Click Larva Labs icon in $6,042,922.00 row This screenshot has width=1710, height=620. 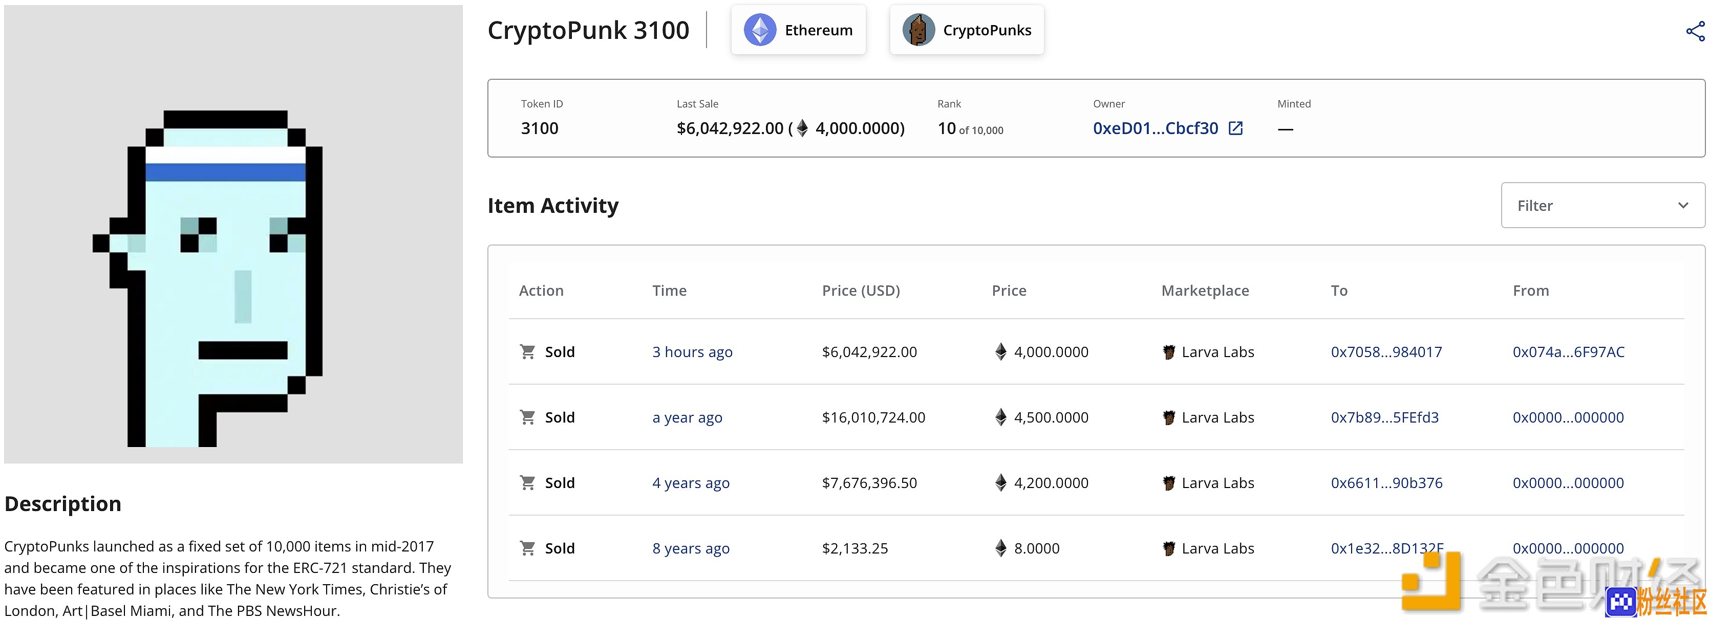[x=1168, y=353]
